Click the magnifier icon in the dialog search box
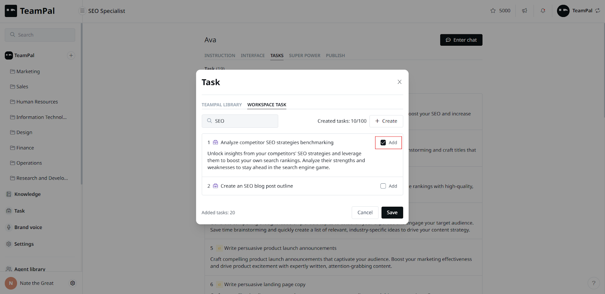This screenshot has height=294, width=605. (209, 121)
